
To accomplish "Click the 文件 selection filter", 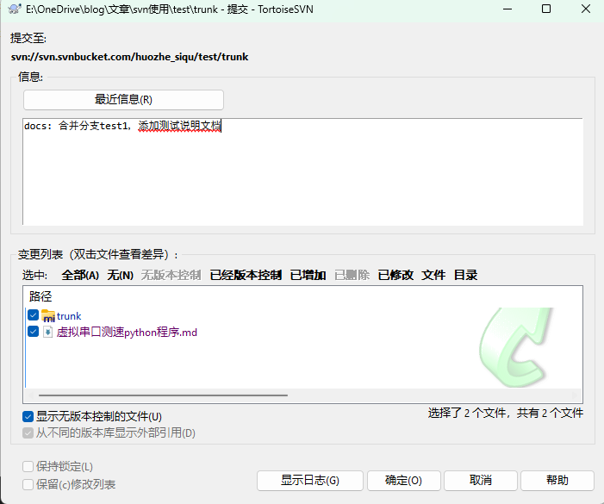I will (433, 275).
